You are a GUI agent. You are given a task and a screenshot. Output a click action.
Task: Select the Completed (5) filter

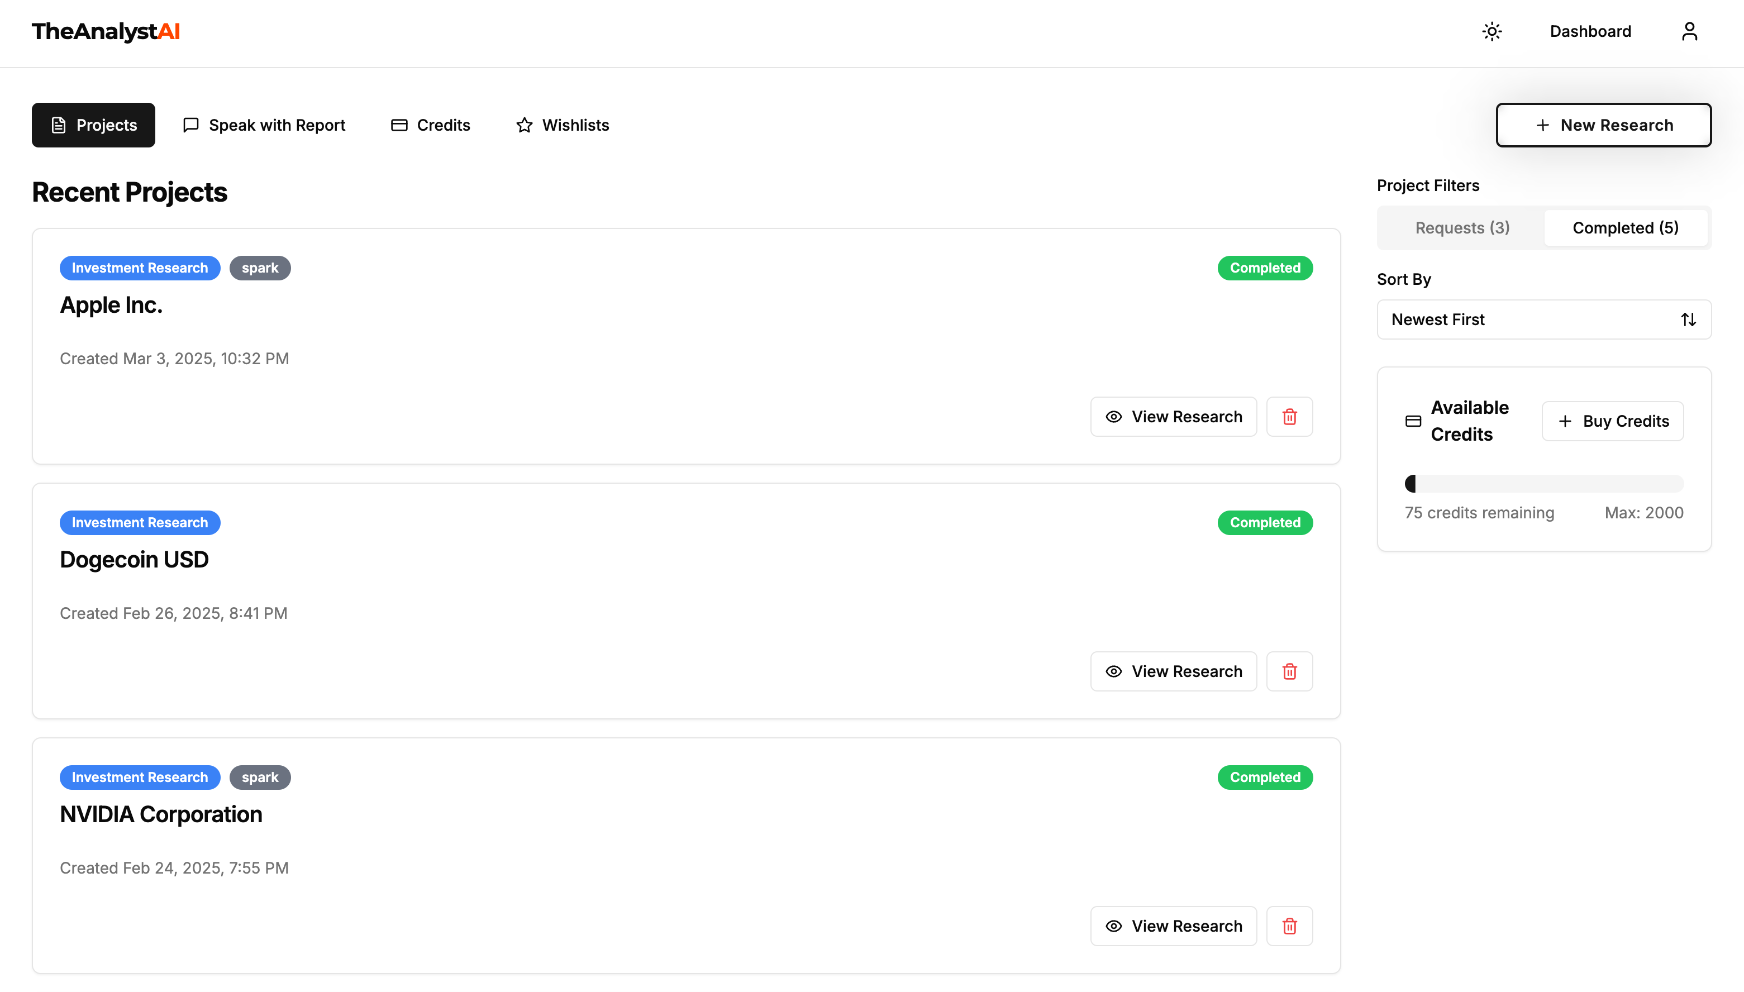[1625, 227]
